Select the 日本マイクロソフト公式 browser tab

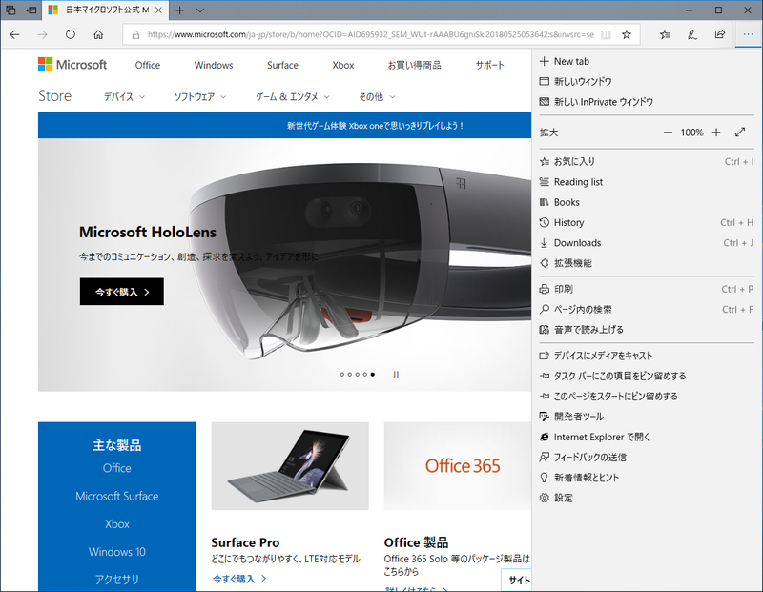pos(105,11)
